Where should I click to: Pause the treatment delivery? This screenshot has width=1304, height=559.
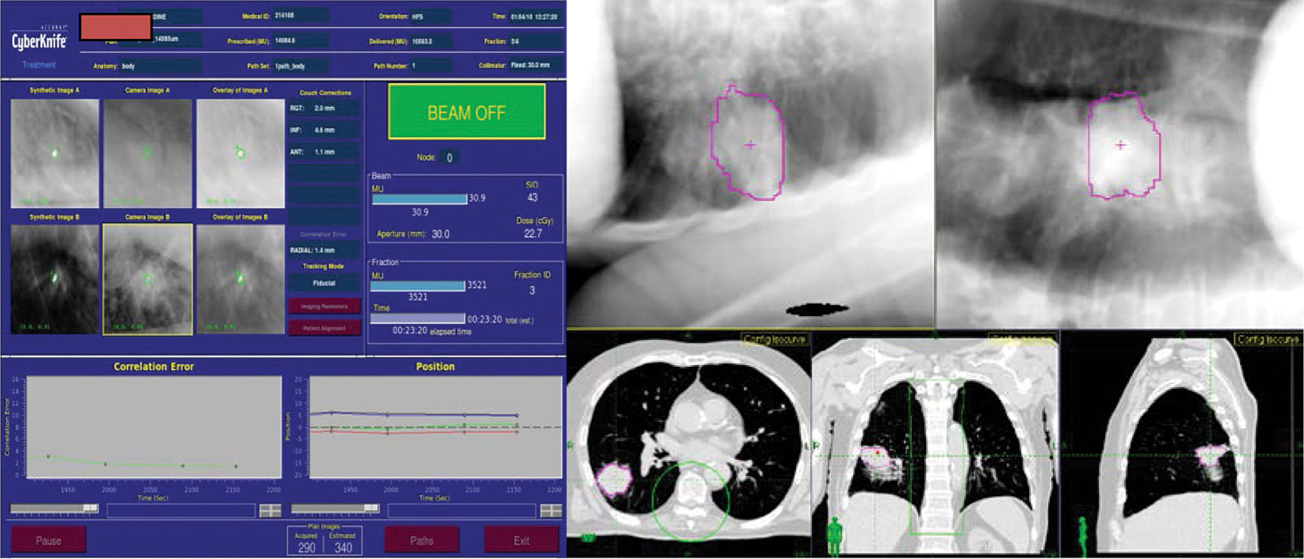click(x=48, y=540)
